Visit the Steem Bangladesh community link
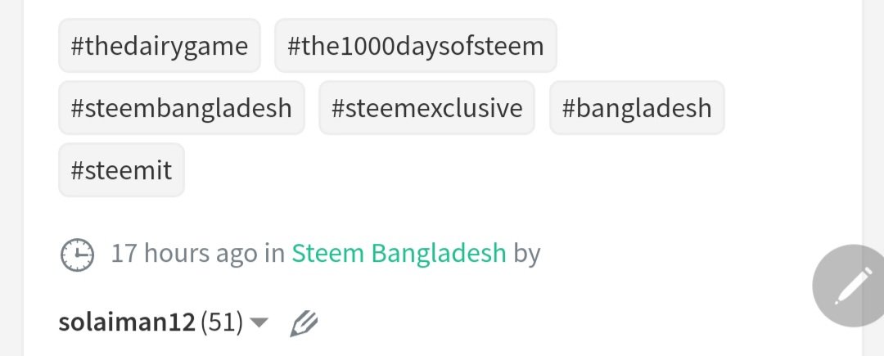 click(x=399, y=254)
